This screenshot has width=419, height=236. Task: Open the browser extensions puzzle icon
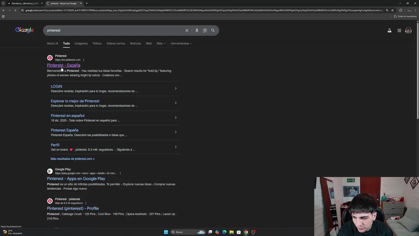point(401,10)
